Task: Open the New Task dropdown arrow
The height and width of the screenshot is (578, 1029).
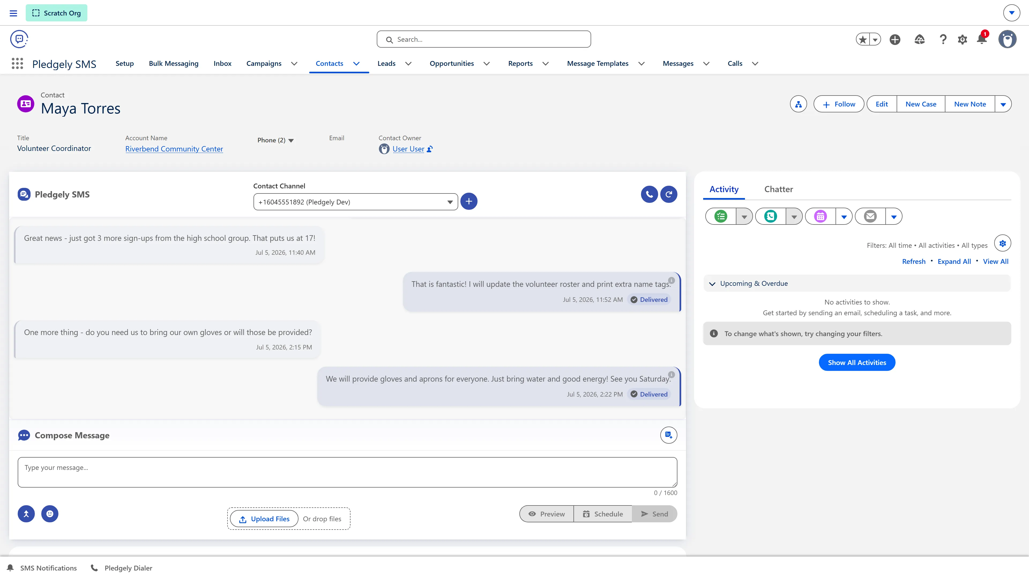Action: pos(744,216)
